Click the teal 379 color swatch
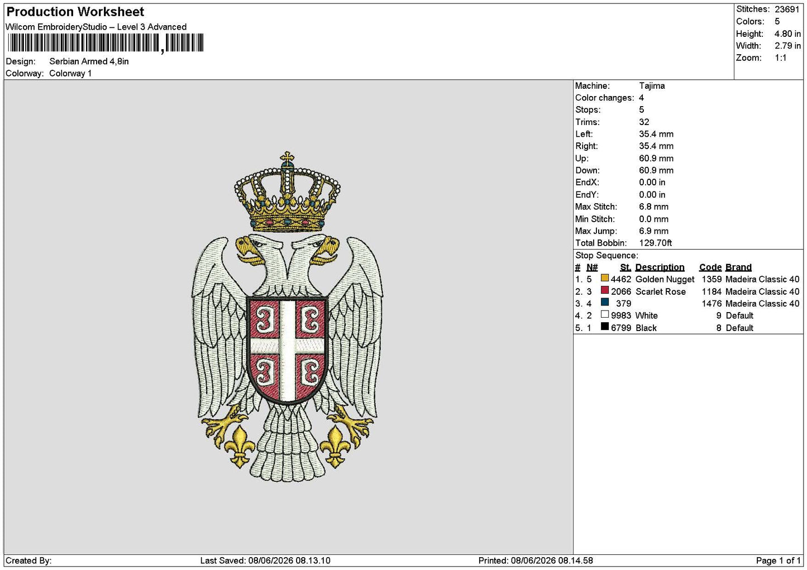This screenshot has height=570, width=807. 605,302
